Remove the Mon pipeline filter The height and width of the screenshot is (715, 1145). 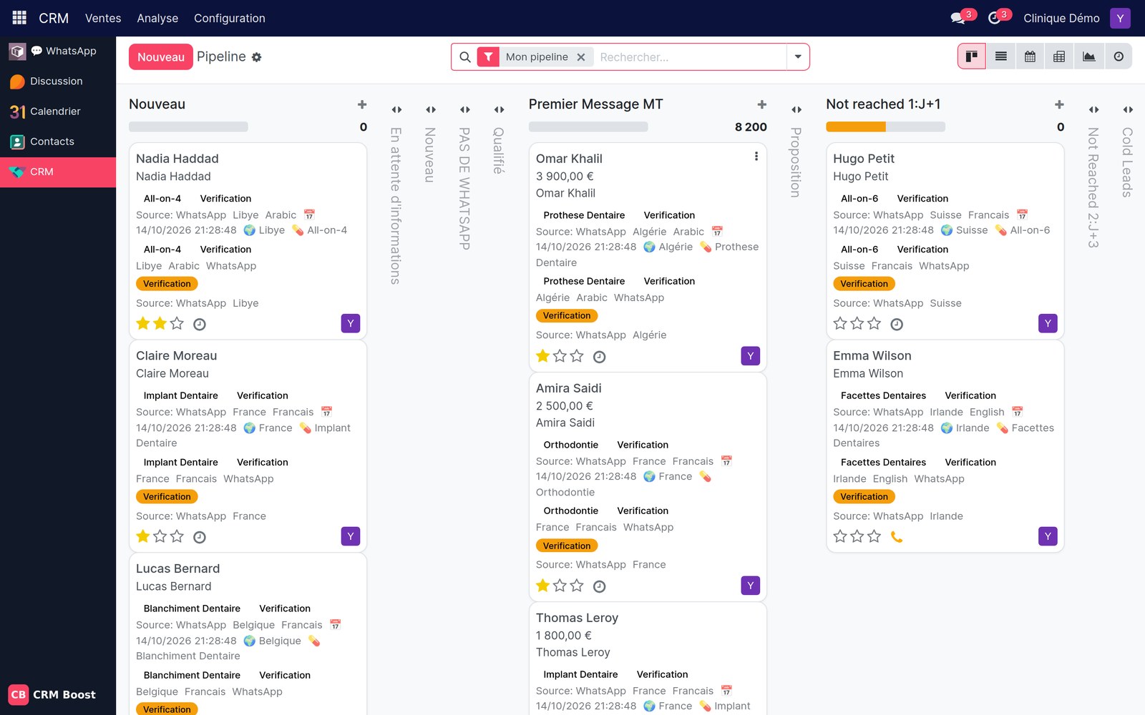tap(581, 57)
